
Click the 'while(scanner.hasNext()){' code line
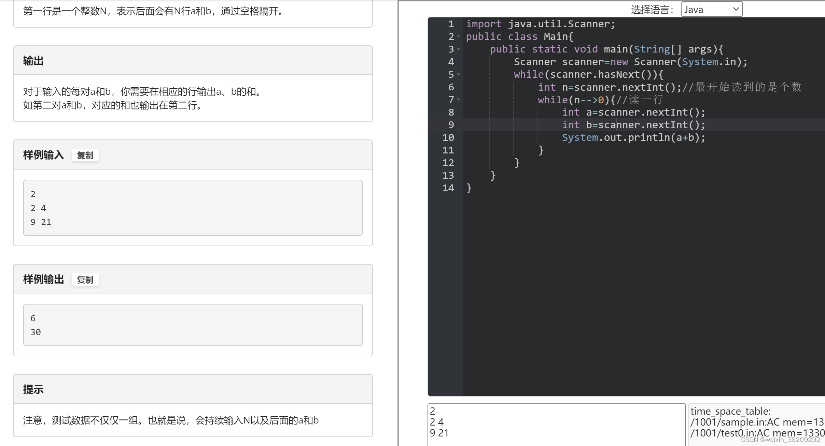click(589, 74)
